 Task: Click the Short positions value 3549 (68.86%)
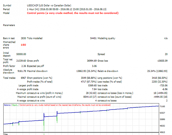[89, 78]
